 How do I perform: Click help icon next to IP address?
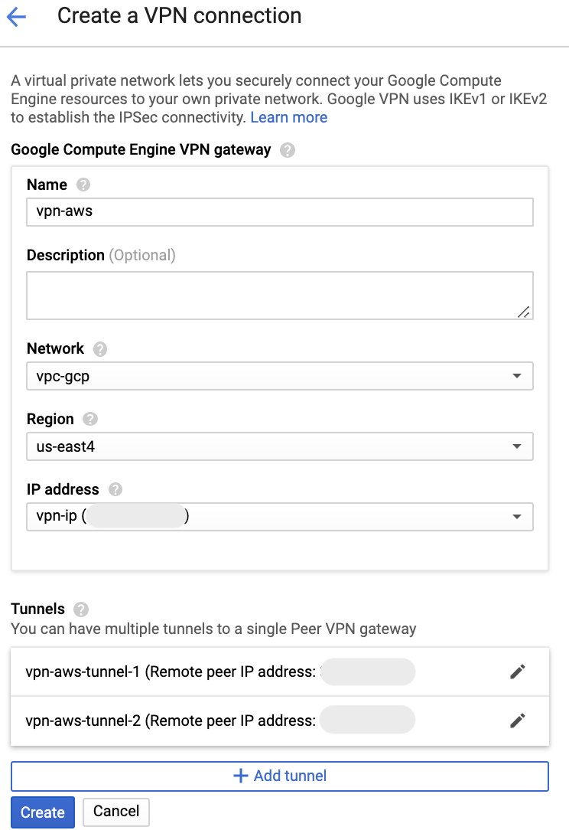tap(115, 490)
